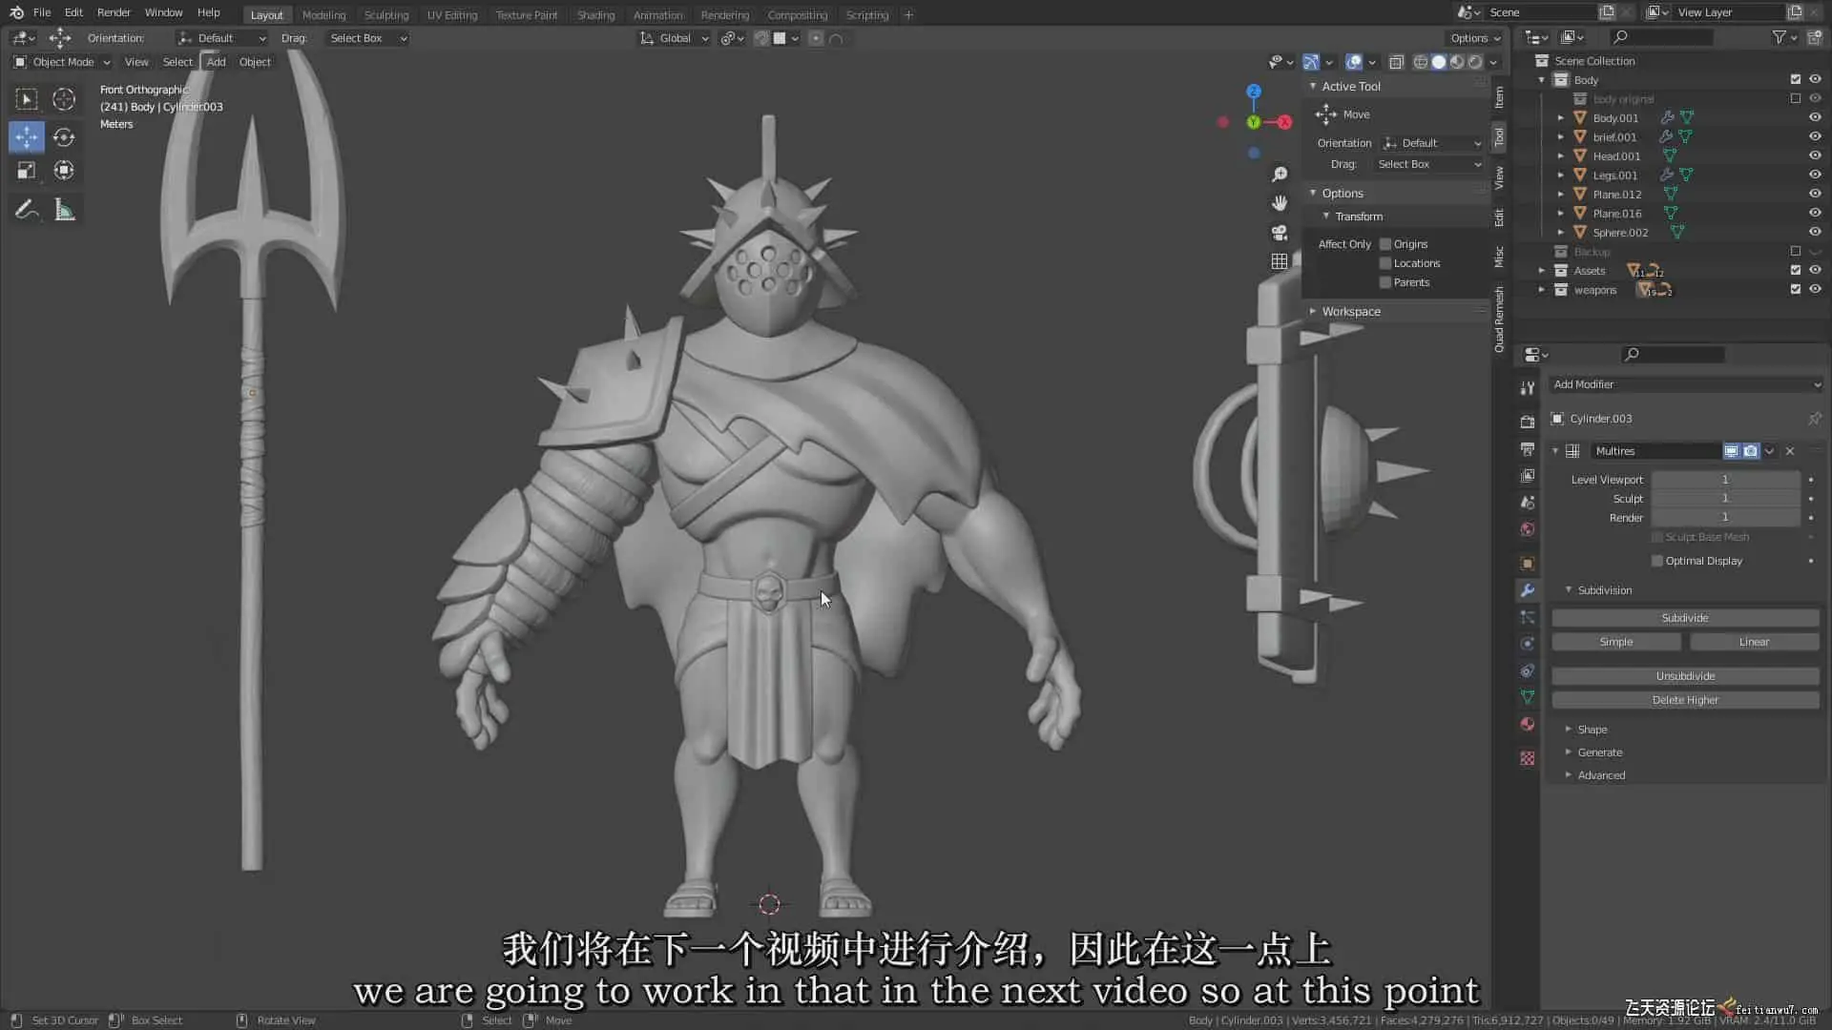1832x1030 pixels.
Task: Open the Render menu
Action: click(x=114, y=12)
